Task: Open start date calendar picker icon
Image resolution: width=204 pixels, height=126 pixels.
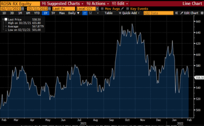Action: tap(22, 9)
